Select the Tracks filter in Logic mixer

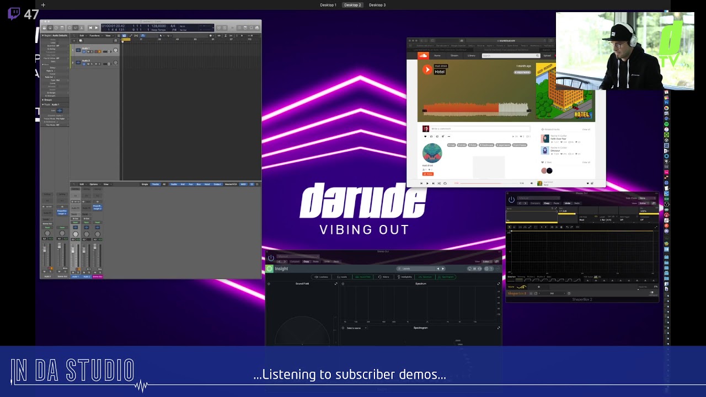point(156,184)
